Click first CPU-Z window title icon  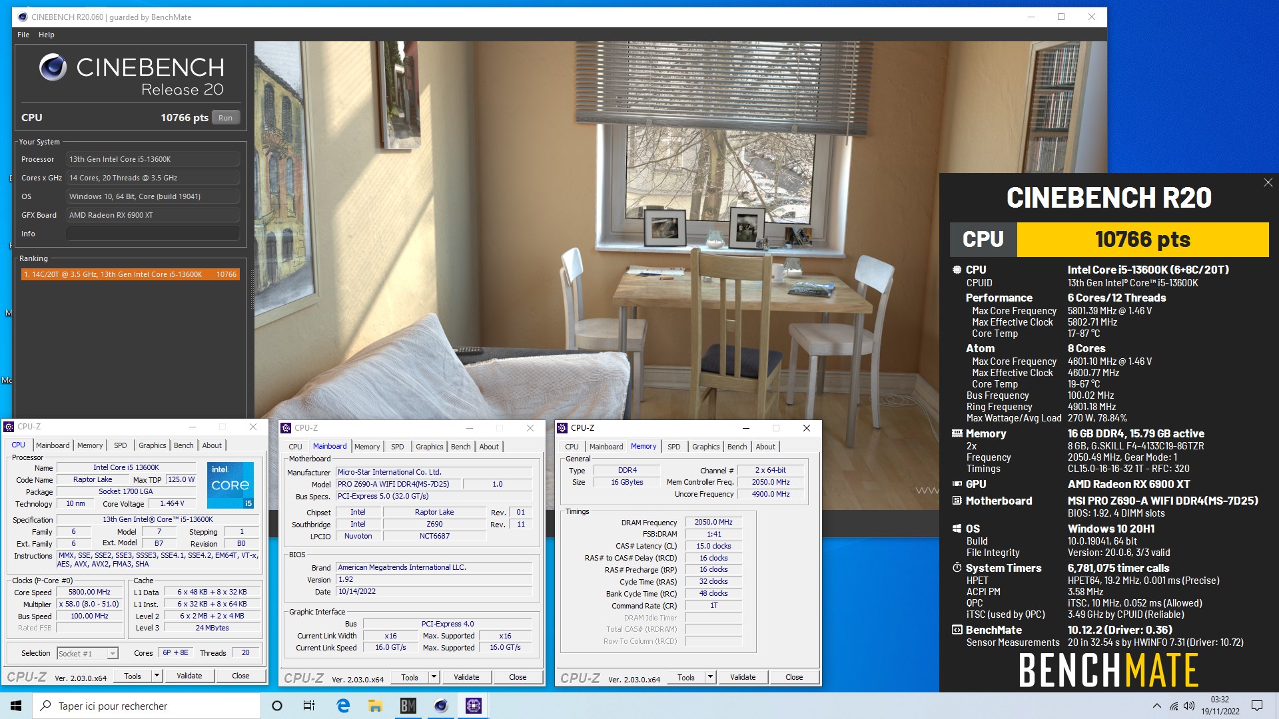pyautogui.click(x=9, y=427)
